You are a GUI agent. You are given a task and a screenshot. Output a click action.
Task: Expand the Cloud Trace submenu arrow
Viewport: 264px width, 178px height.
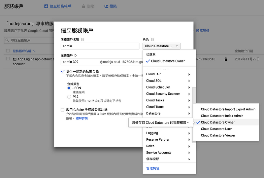point(189,107)
